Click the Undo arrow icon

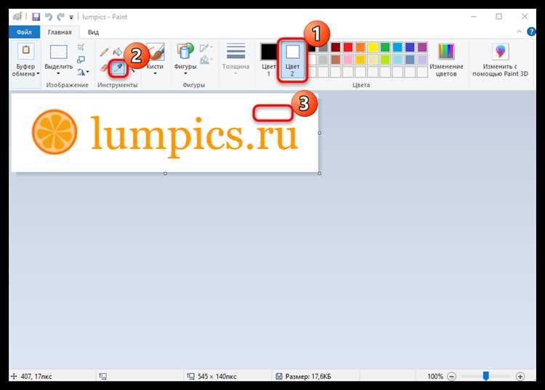pyautogui.click(x=49, y=17)
